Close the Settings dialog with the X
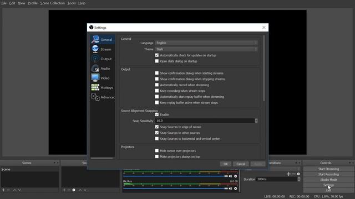Viewport: 355px width, 199px height. (264, 27)
